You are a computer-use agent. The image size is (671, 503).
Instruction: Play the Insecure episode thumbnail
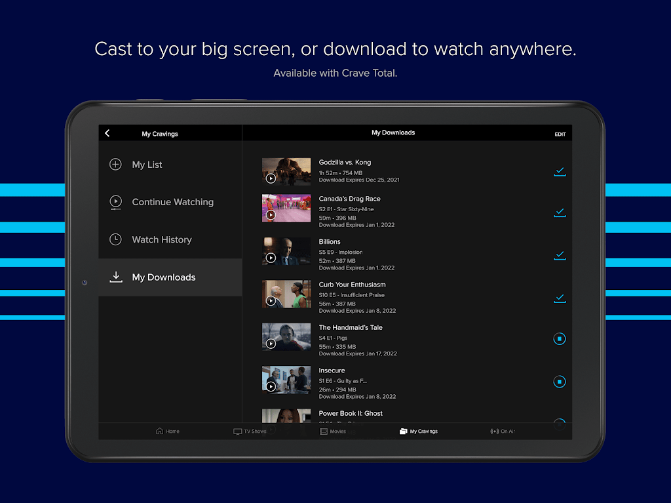[x=286, y=380]
